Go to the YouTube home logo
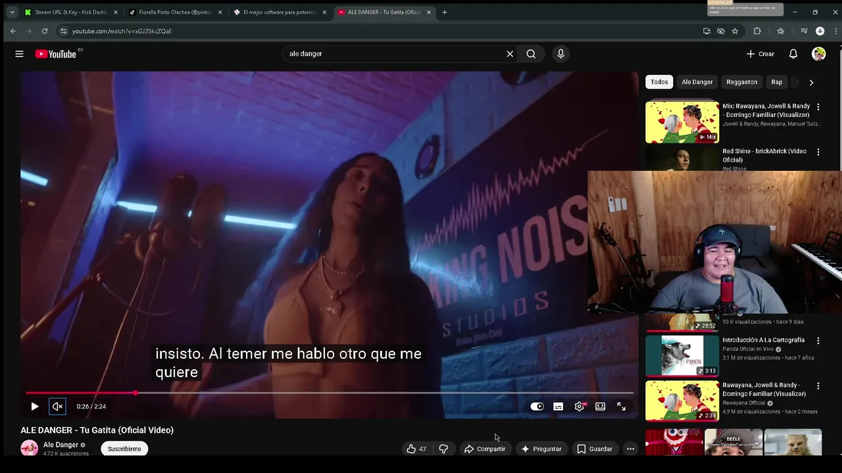This screenshot has height=473, width=842. click(56, 54)
